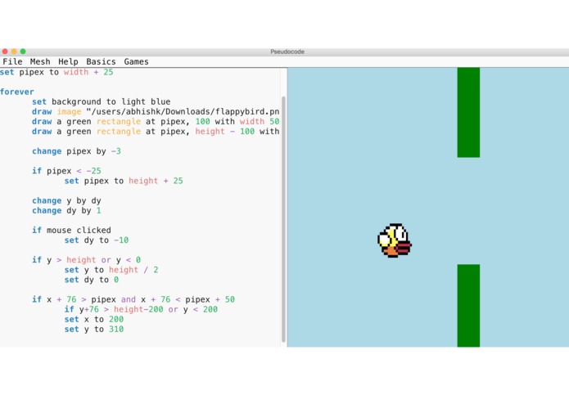Viewport: 569px width, 404px height.
Task: Close the Pseudocode window with red button
Action: coord(5,52)
